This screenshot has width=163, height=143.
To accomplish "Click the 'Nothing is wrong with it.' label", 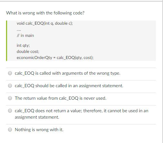I will coord(39,130).
